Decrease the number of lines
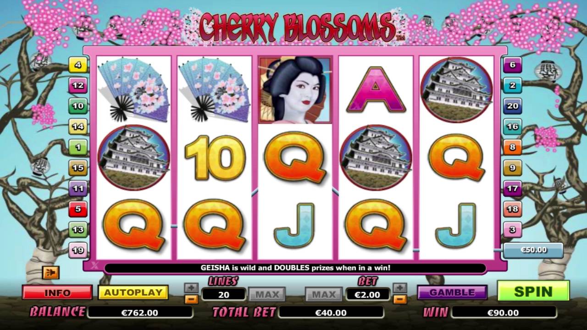The height and width of the screenshot is (330, 587). tap(191, 299)
